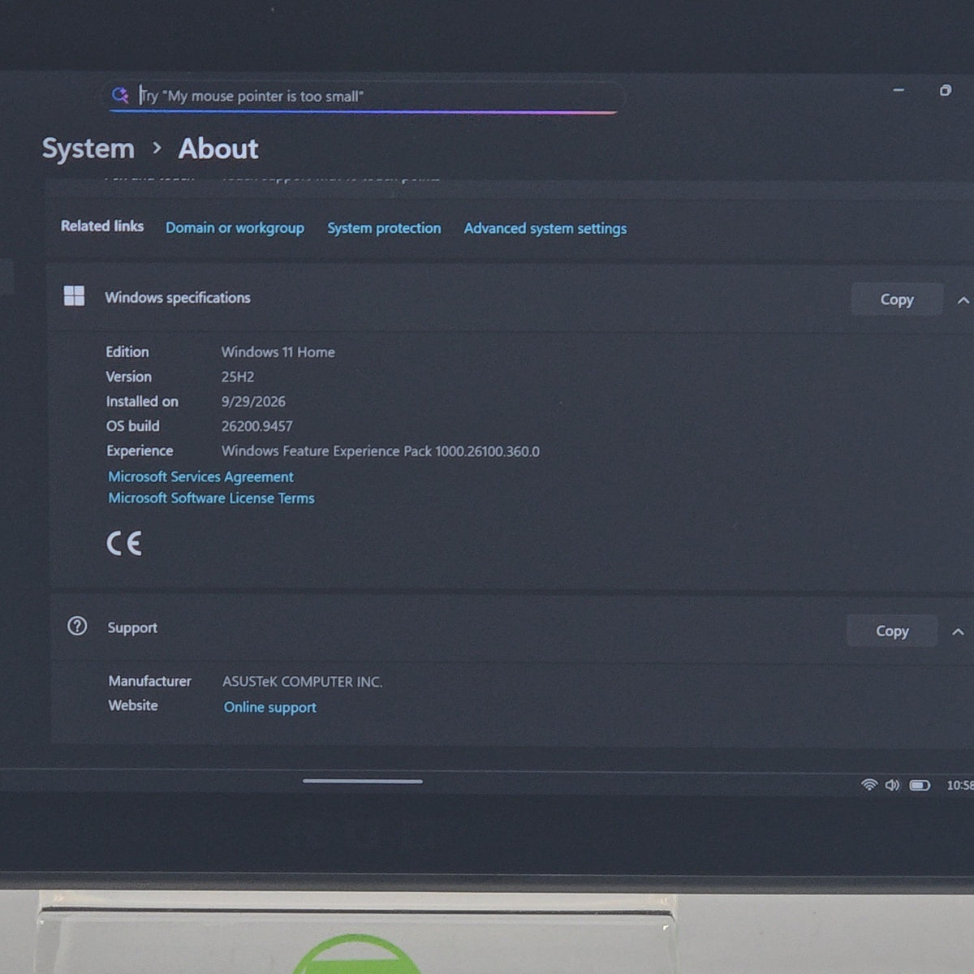974x974 pixels.
Task: Restore the window using title bar icon
Action: coord(946,90)
